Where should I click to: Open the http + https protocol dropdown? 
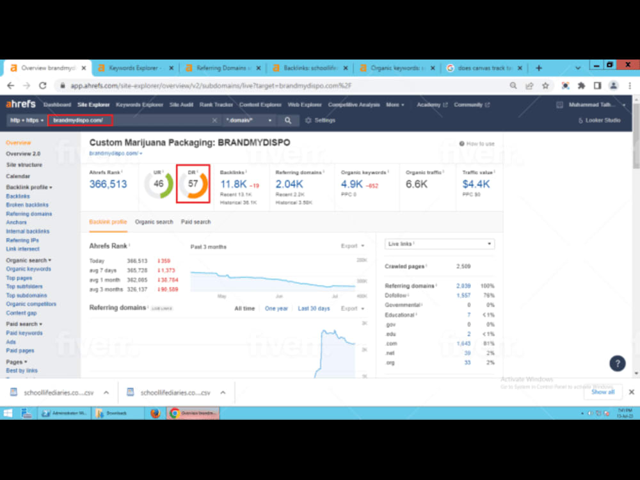click(x=27, y=120)
